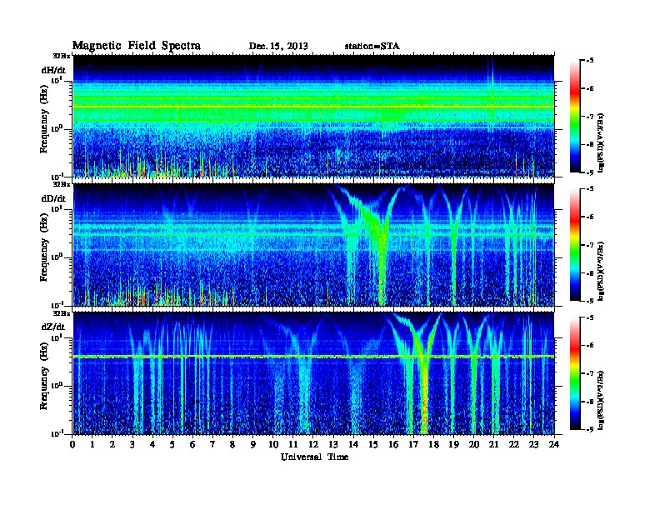Click hour tick label "10" on time axis
Viewport: 660px width, 510px height.
(x=273, y=445)
